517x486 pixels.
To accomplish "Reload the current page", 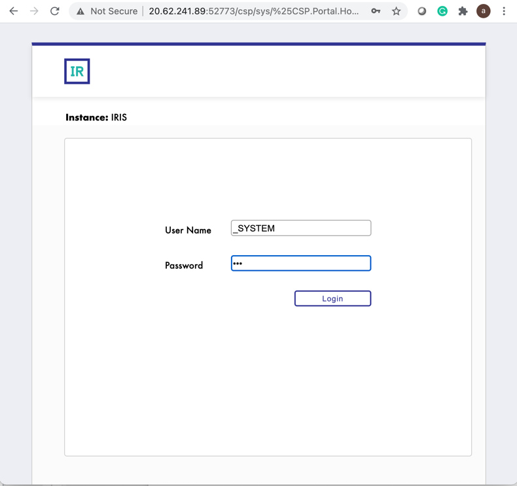I will (55, 11).
